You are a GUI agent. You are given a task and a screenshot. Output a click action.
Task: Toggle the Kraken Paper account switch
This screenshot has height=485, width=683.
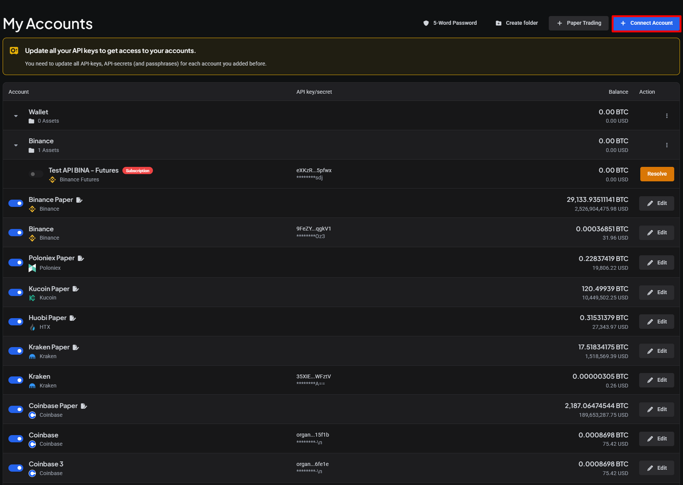16,351
